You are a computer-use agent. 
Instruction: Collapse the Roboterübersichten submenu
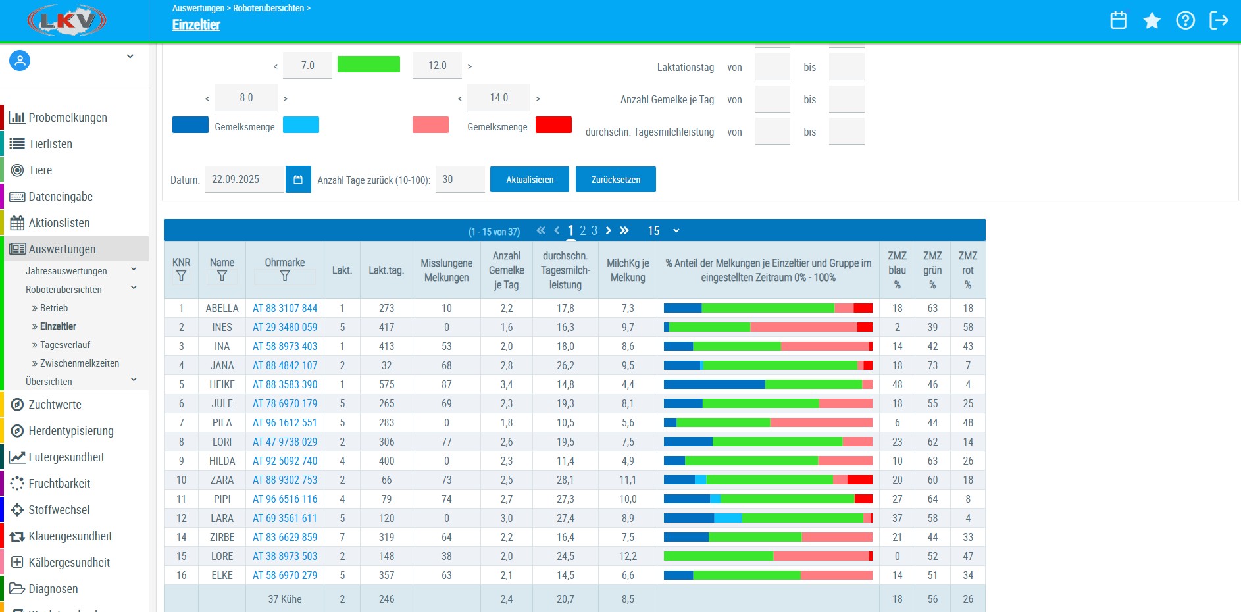134,288
